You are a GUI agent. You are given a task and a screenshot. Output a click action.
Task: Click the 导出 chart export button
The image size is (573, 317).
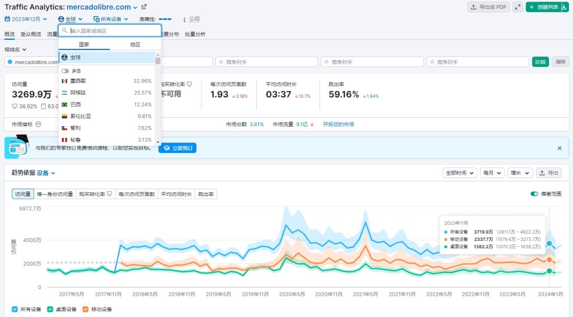tap(549, 172)
